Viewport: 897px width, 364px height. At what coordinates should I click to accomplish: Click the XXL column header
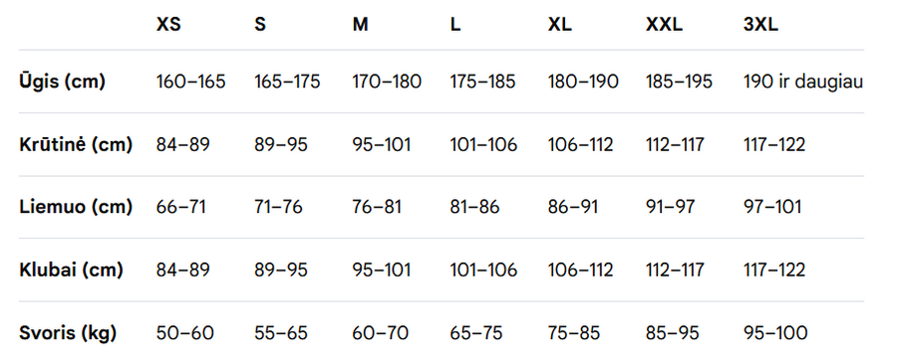click(x=664, y=25)
